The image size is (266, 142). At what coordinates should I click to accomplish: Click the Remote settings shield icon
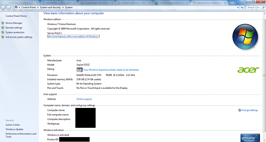coord(3,28)
